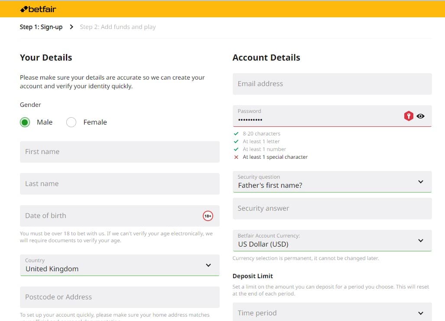445x321 pixels.
Task: Select the Male gender radio button
Action: [25, 122]
